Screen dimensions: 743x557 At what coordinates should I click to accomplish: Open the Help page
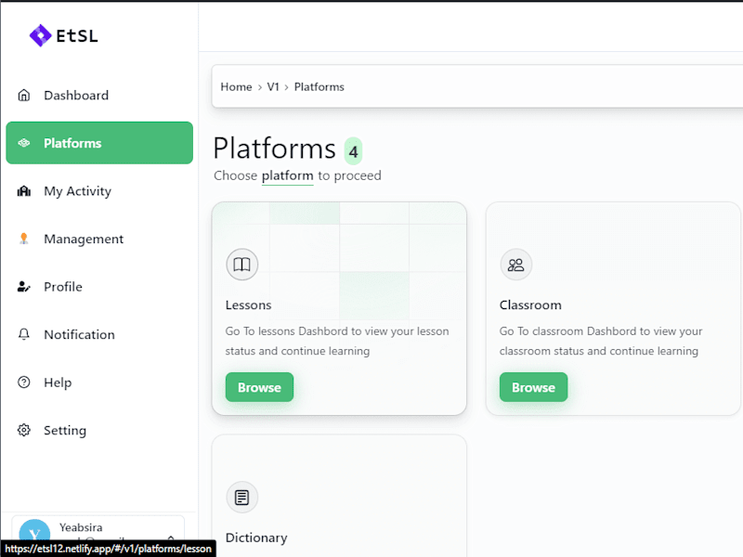[99, 382]
